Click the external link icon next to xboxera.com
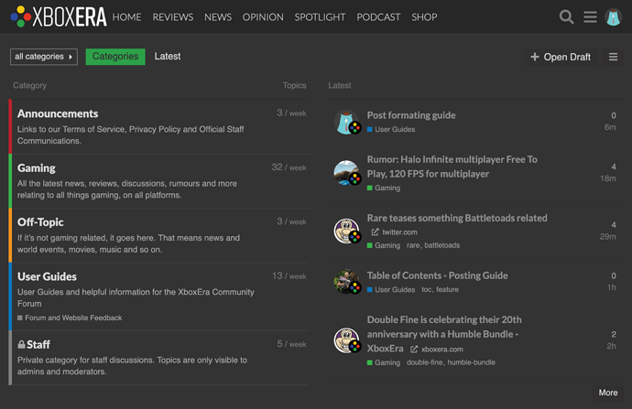Screen dimensions: 632x409 tap(413, 349)
